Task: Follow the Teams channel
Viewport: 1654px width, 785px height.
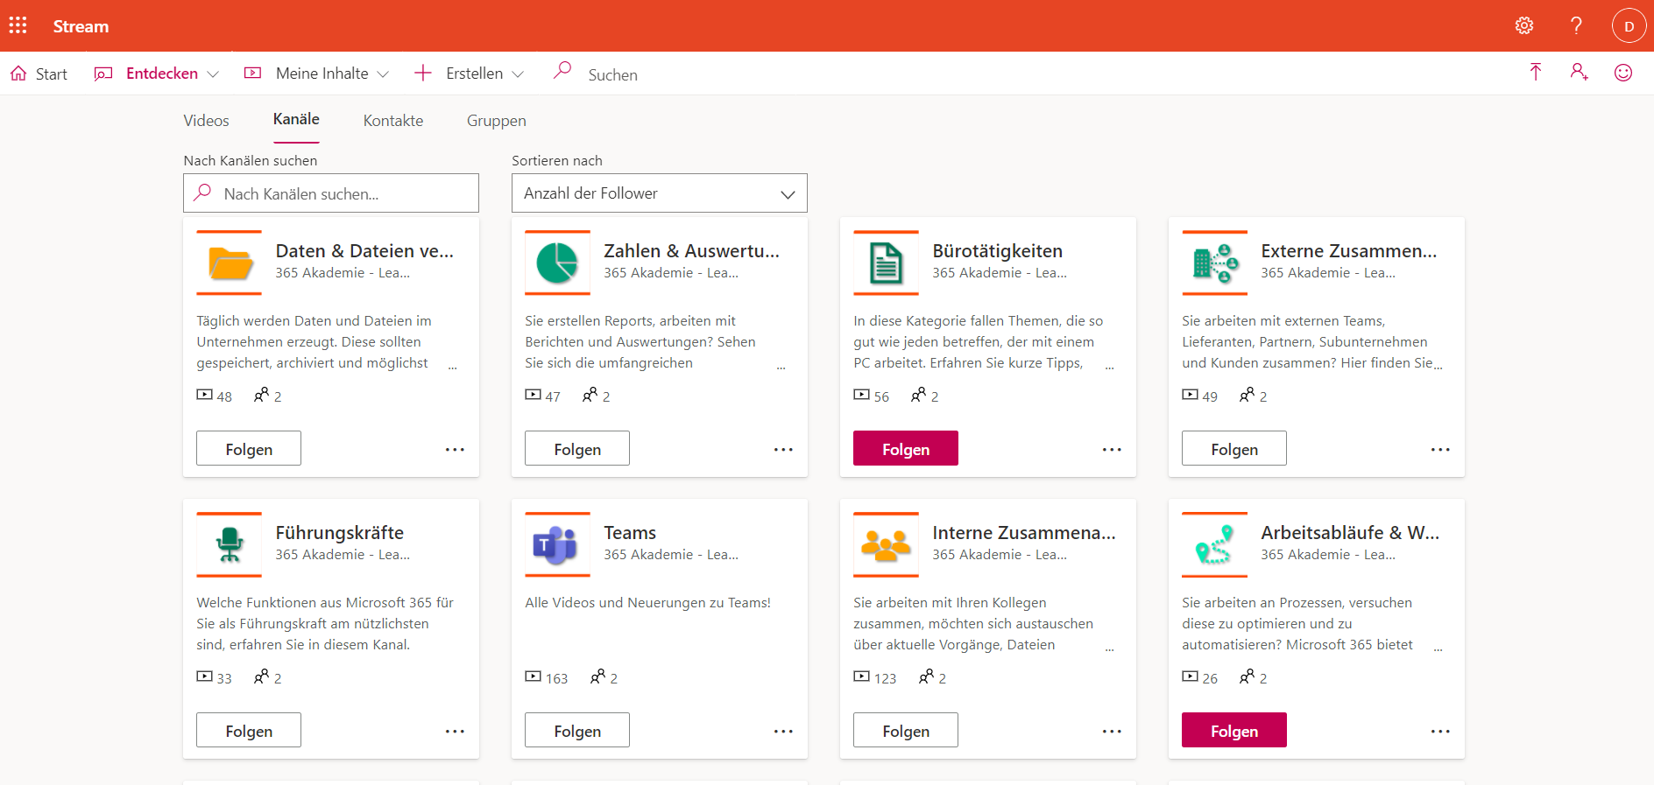Action: pos(577,730)
